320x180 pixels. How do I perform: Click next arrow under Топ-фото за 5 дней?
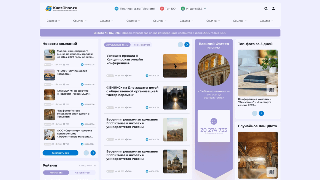point(261,113)
